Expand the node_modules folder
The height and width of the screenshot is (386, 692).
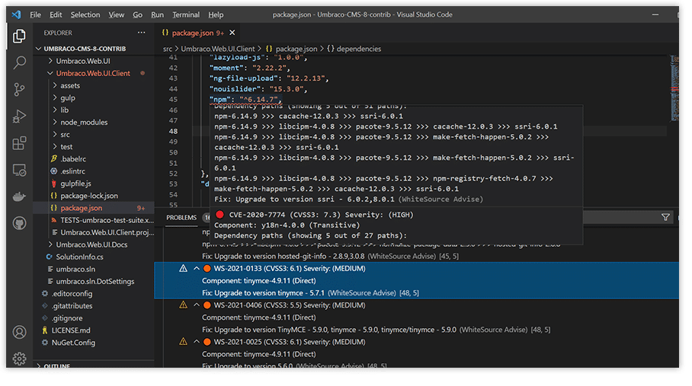click(55, 122)
